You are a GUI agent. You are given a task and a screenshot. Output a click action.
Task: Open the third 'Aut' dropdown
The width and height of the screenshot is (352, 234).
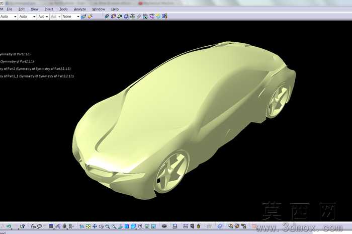[x=43, y=17]
